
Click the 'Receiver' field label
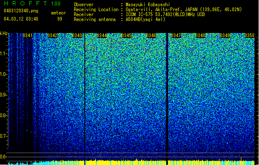(x=84, y=14)
